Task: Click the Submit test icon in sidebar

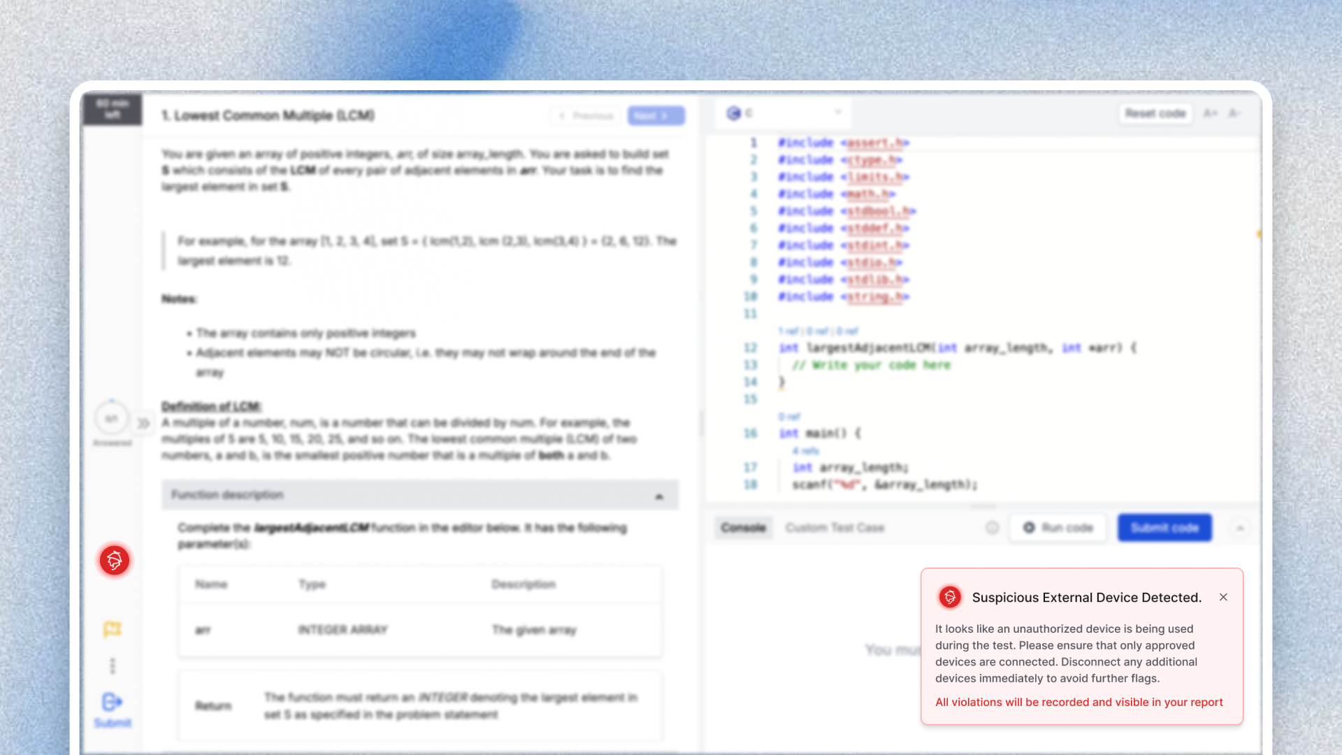Action: (x=113, y=702)
